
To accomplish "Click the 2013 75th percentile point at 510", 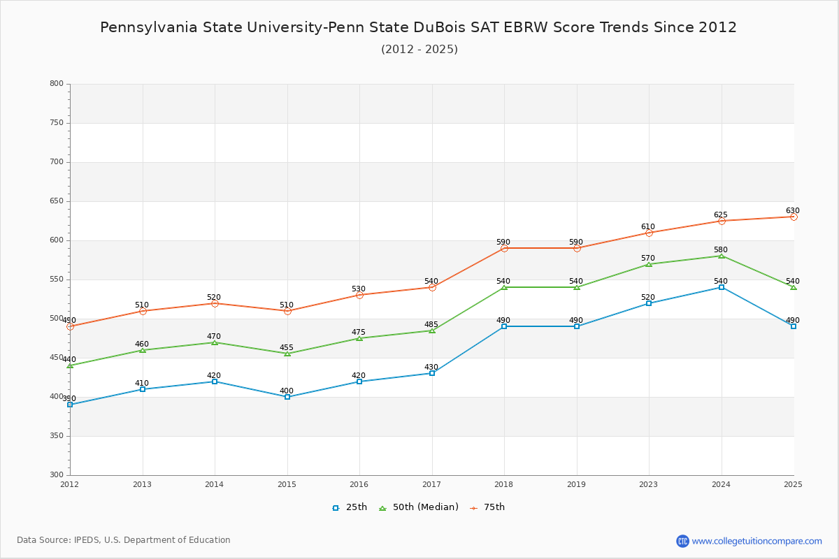I will pyautogui.click(x=143, y=311).
